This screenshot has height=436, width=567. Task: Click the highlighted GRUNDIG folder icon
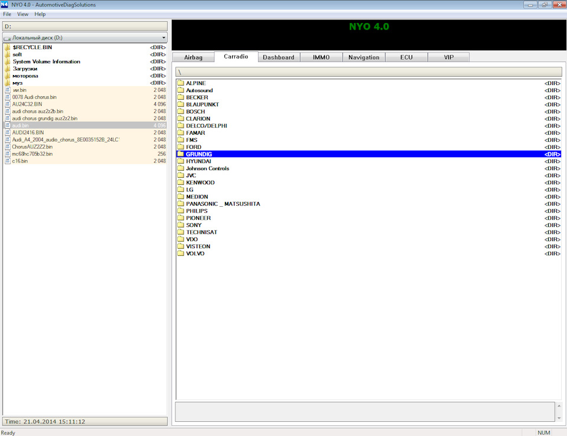[181, 154]
